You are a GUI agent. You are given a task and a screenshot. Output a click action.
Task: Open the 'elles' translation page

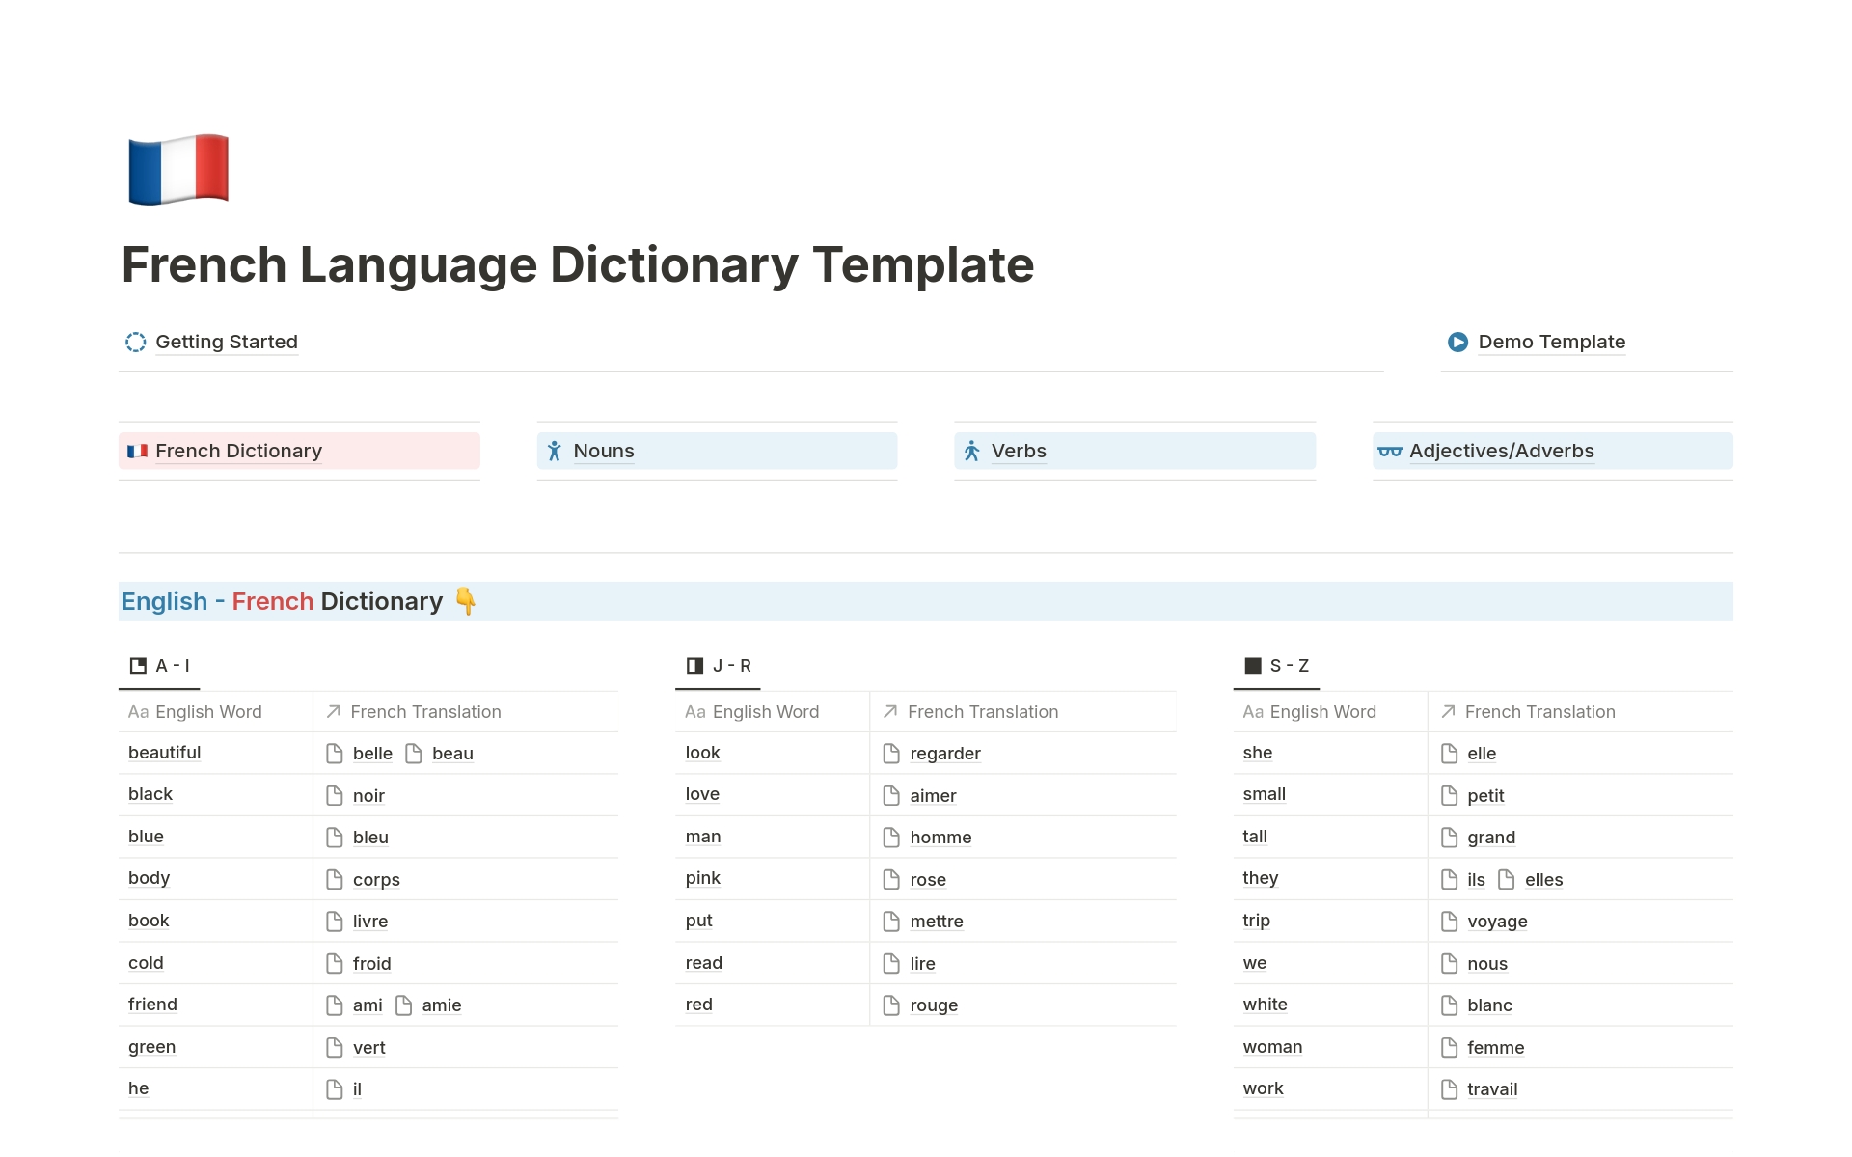tap(1543, 880)
